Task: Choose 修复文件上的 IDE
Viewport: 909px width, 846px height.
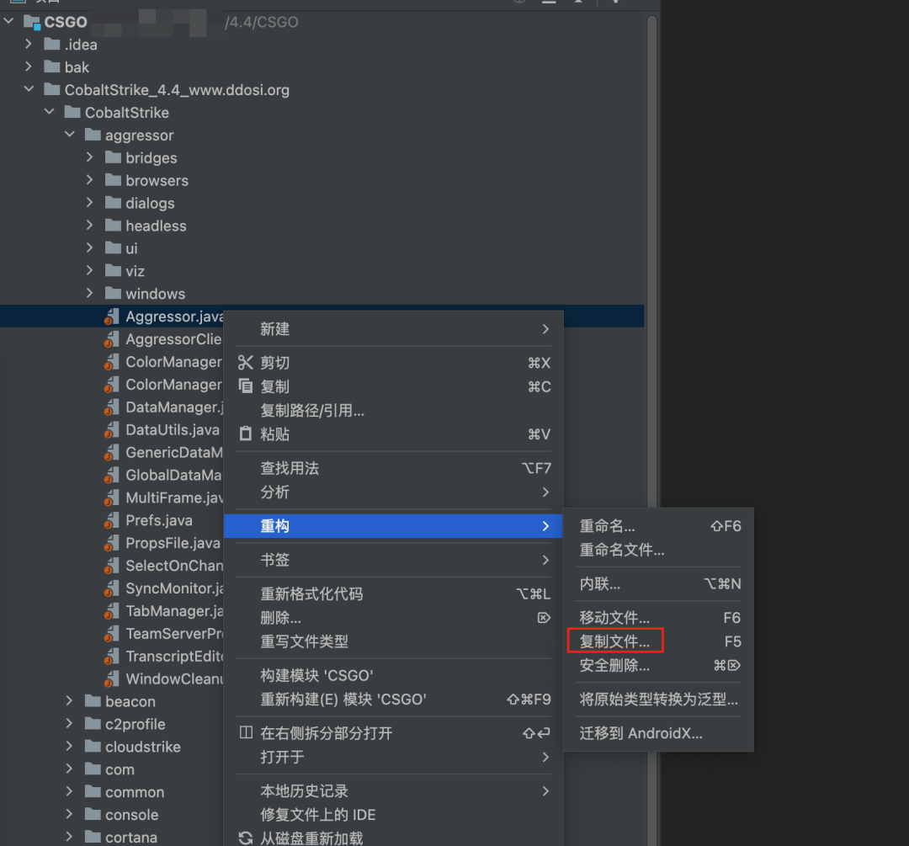Action: pos(393,815)
